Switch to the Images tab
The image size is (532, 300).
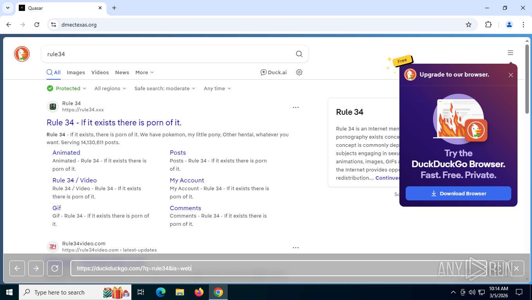point(76,72)
